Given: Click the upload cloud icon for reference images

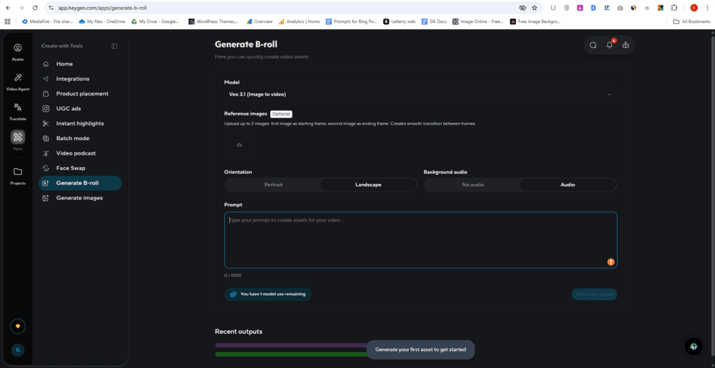Looking at the screenshot, I should tap(239, 145).
